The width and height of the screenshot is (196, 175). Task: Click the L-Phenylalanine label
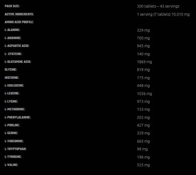[x=17, y=117]
